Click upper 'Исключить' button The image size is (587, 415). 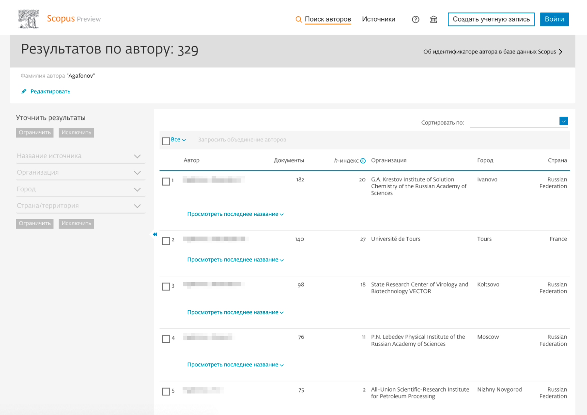[x=76, y=132]
